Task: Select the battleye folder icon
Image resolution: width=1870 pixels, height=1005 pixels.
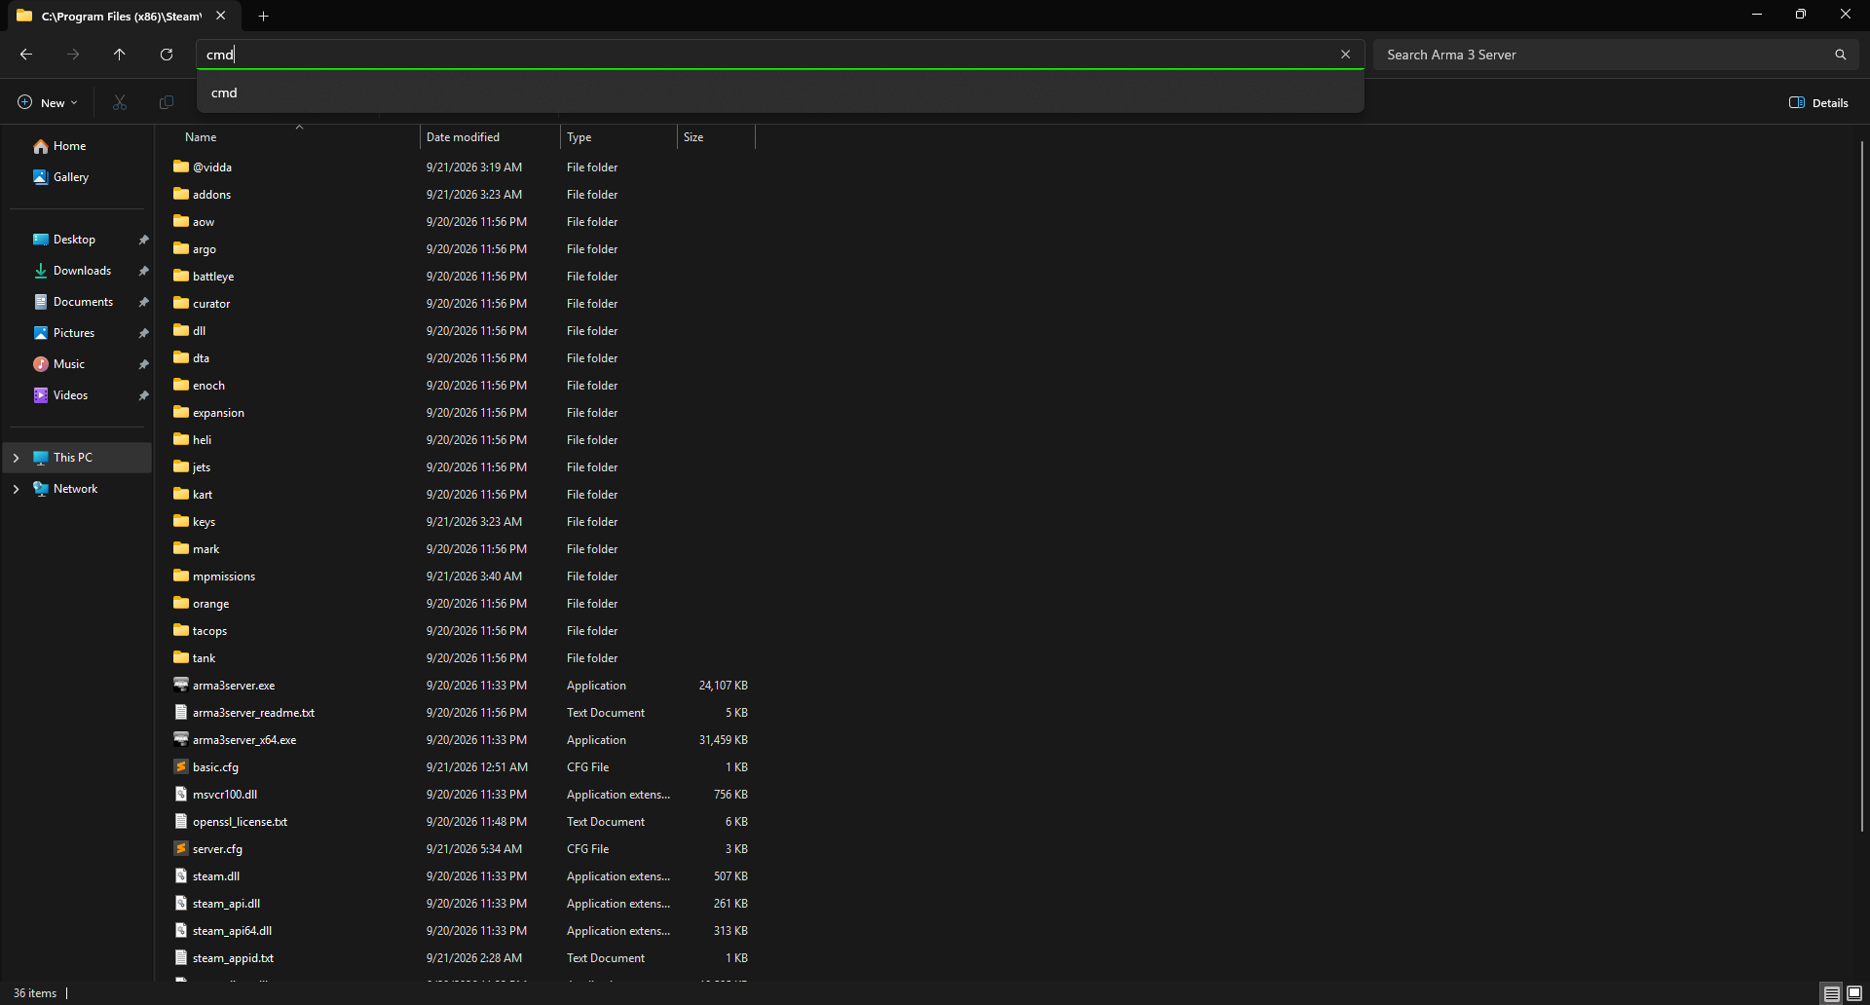Action: coord(181,276)
